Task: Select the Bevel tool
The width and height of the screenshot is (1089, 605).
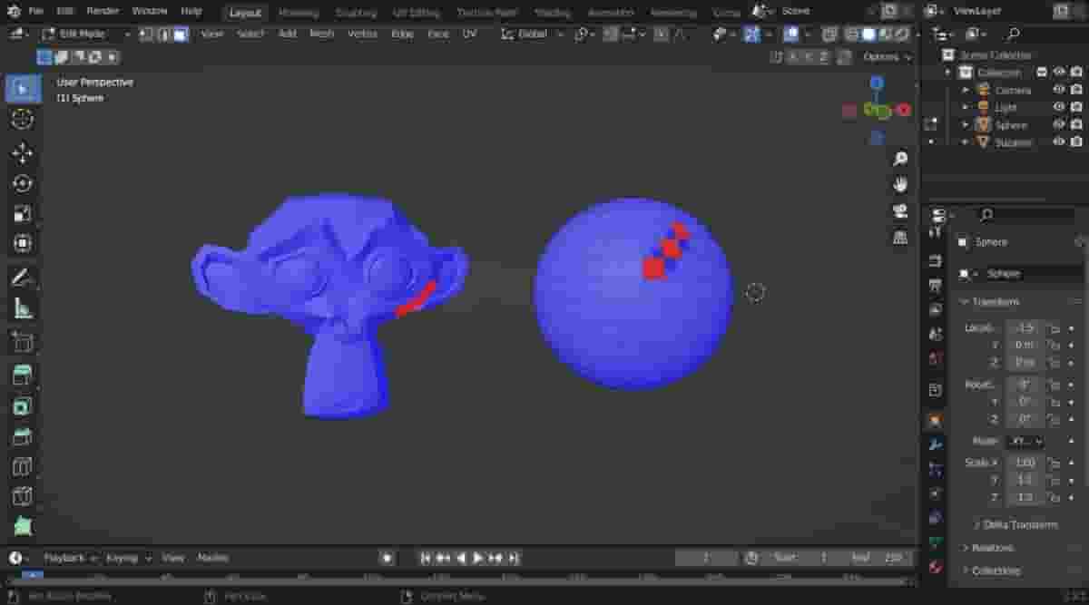Action: (23, 436)
